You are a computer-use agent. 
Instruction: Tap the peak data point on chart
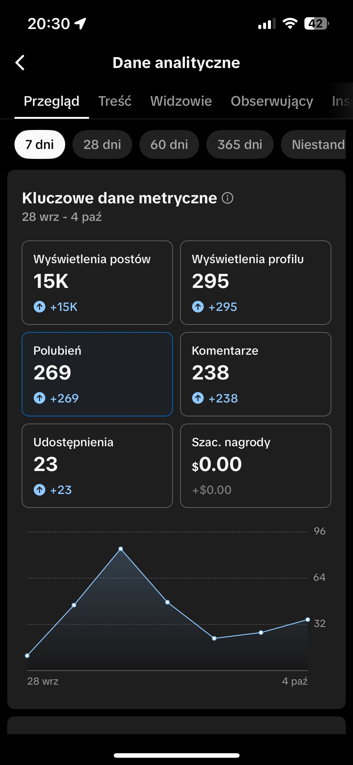click(121, 549)
